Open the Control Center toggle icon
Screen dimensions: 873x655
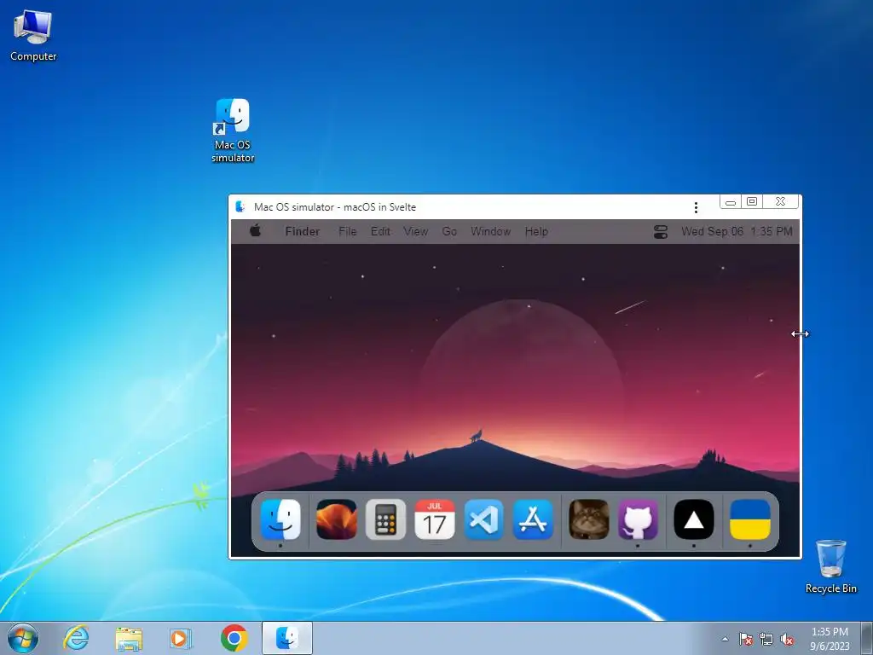661,232
